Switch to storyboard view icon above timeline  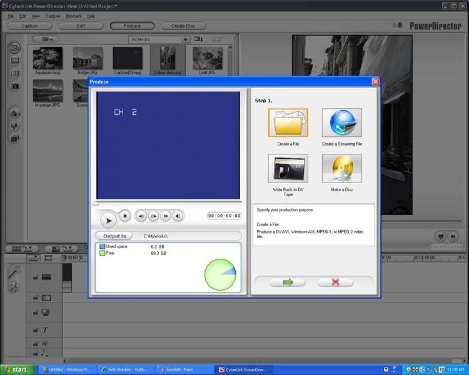(x=48, y=257)
